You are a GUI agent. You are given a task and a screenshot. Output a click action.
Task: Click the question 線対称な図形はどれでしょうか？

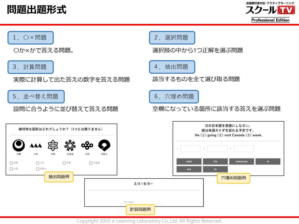tap(44, 129)
